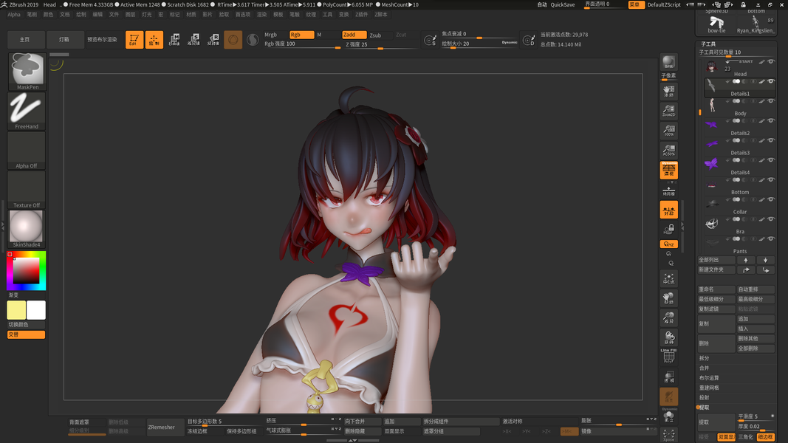Screen dimensions: 788x443
Task: Click the Move view hand icon
Action: click(x=669, y=298)
